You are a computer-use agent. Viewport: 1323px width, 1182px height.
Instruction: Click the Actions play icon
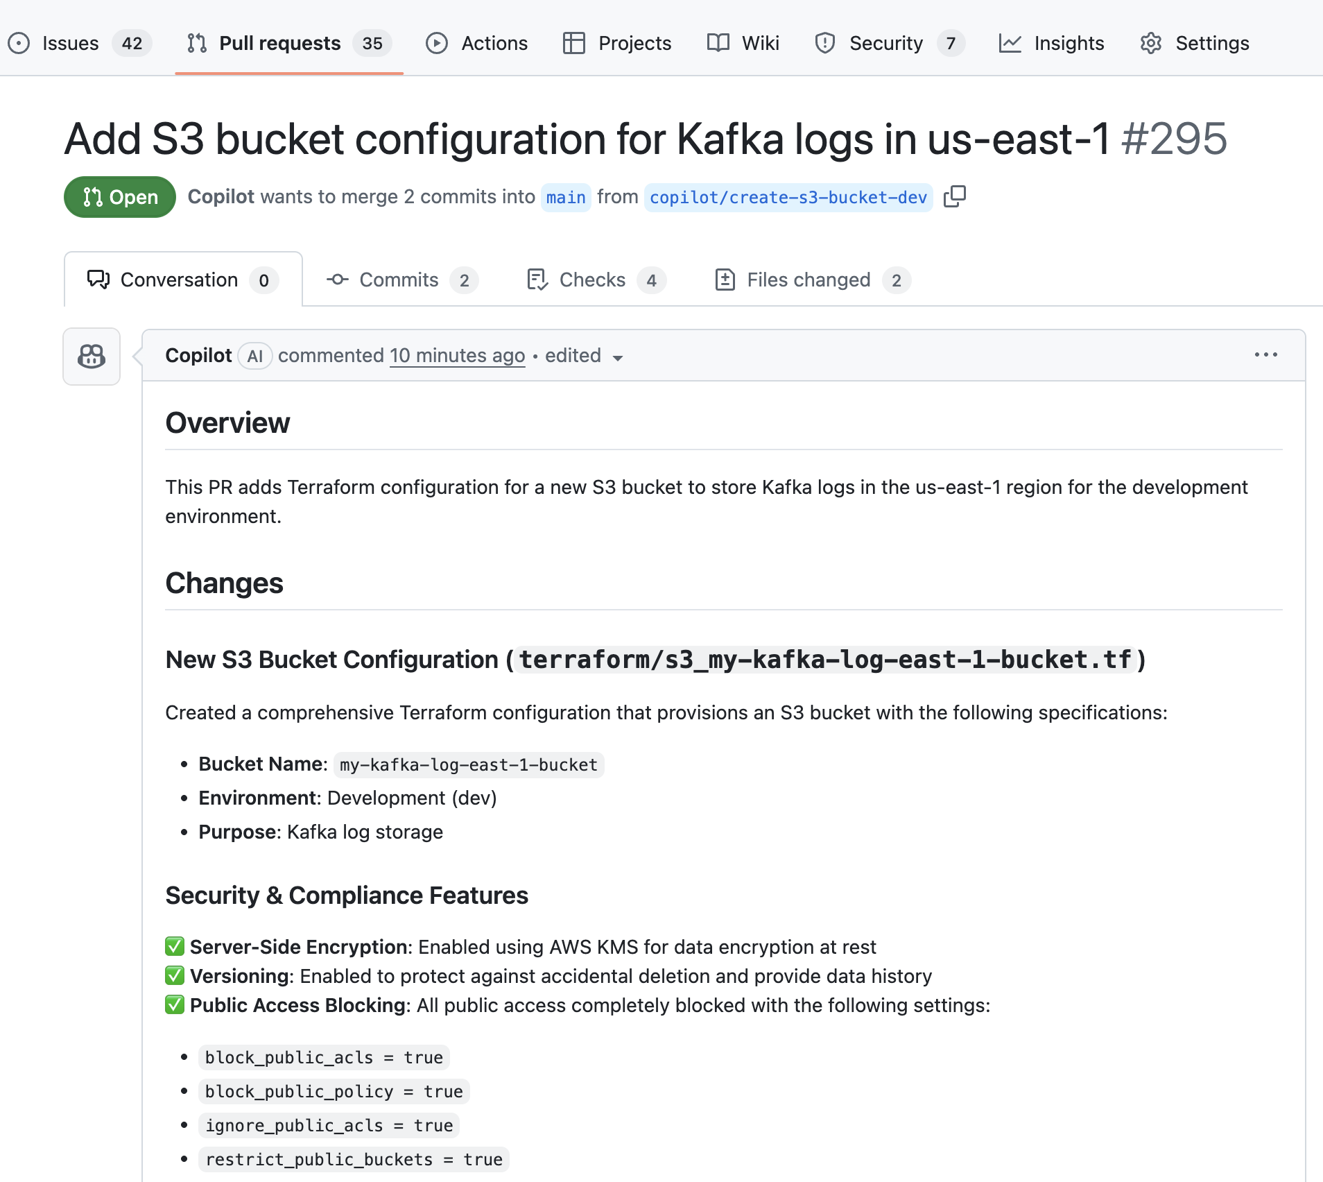[x=437, y=43]
